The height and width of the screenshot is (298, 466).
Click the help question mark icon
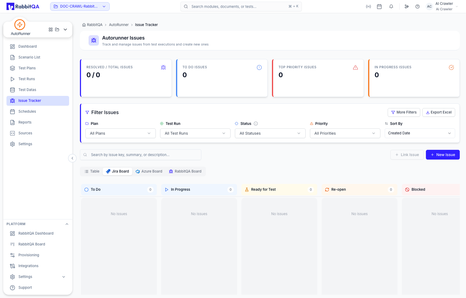click(418, 7)
